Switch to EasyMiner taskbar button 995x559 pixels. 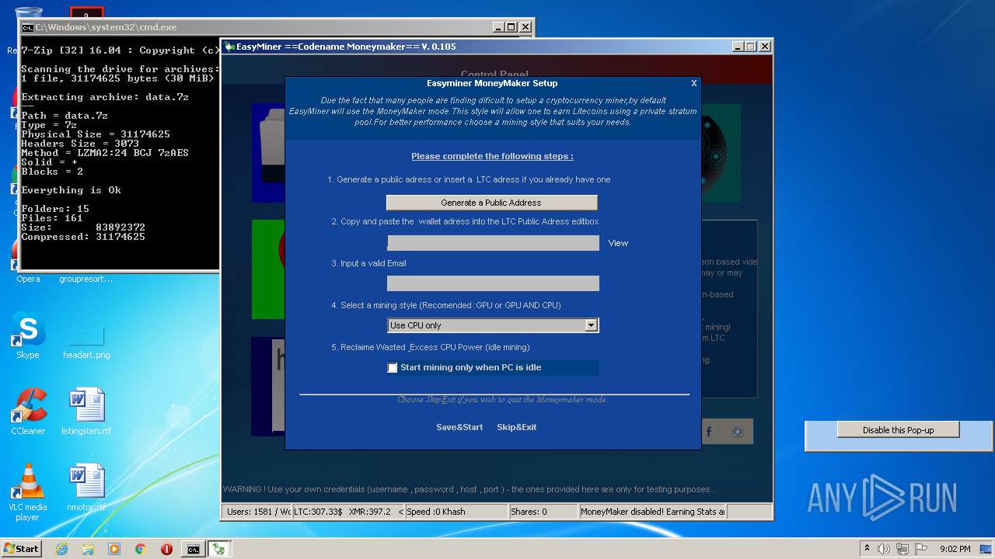click(x=219, y=549)
